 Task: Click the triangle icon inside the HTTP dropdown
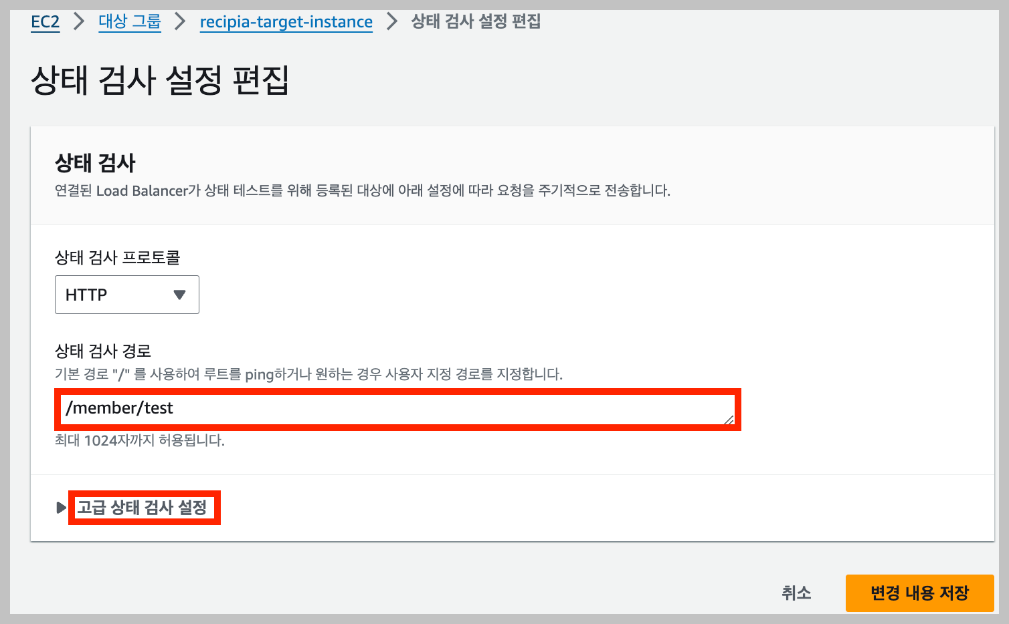(x=179, y=294)
